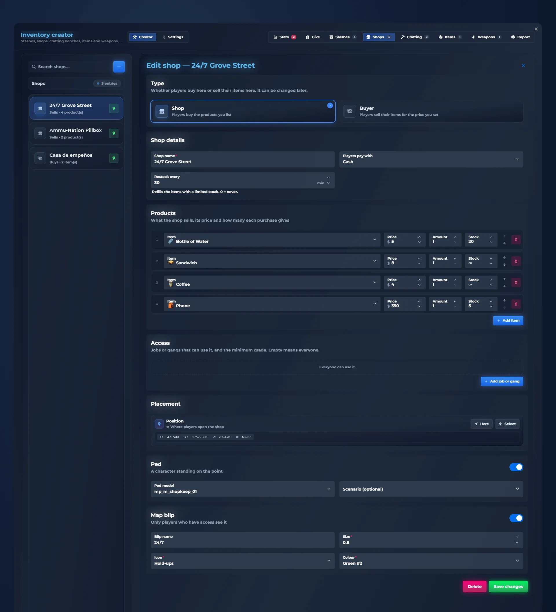This screenshot has width=556, height=612.
Task: Click the map pin on 24/7 Grove Street
Action: point(114,108)
